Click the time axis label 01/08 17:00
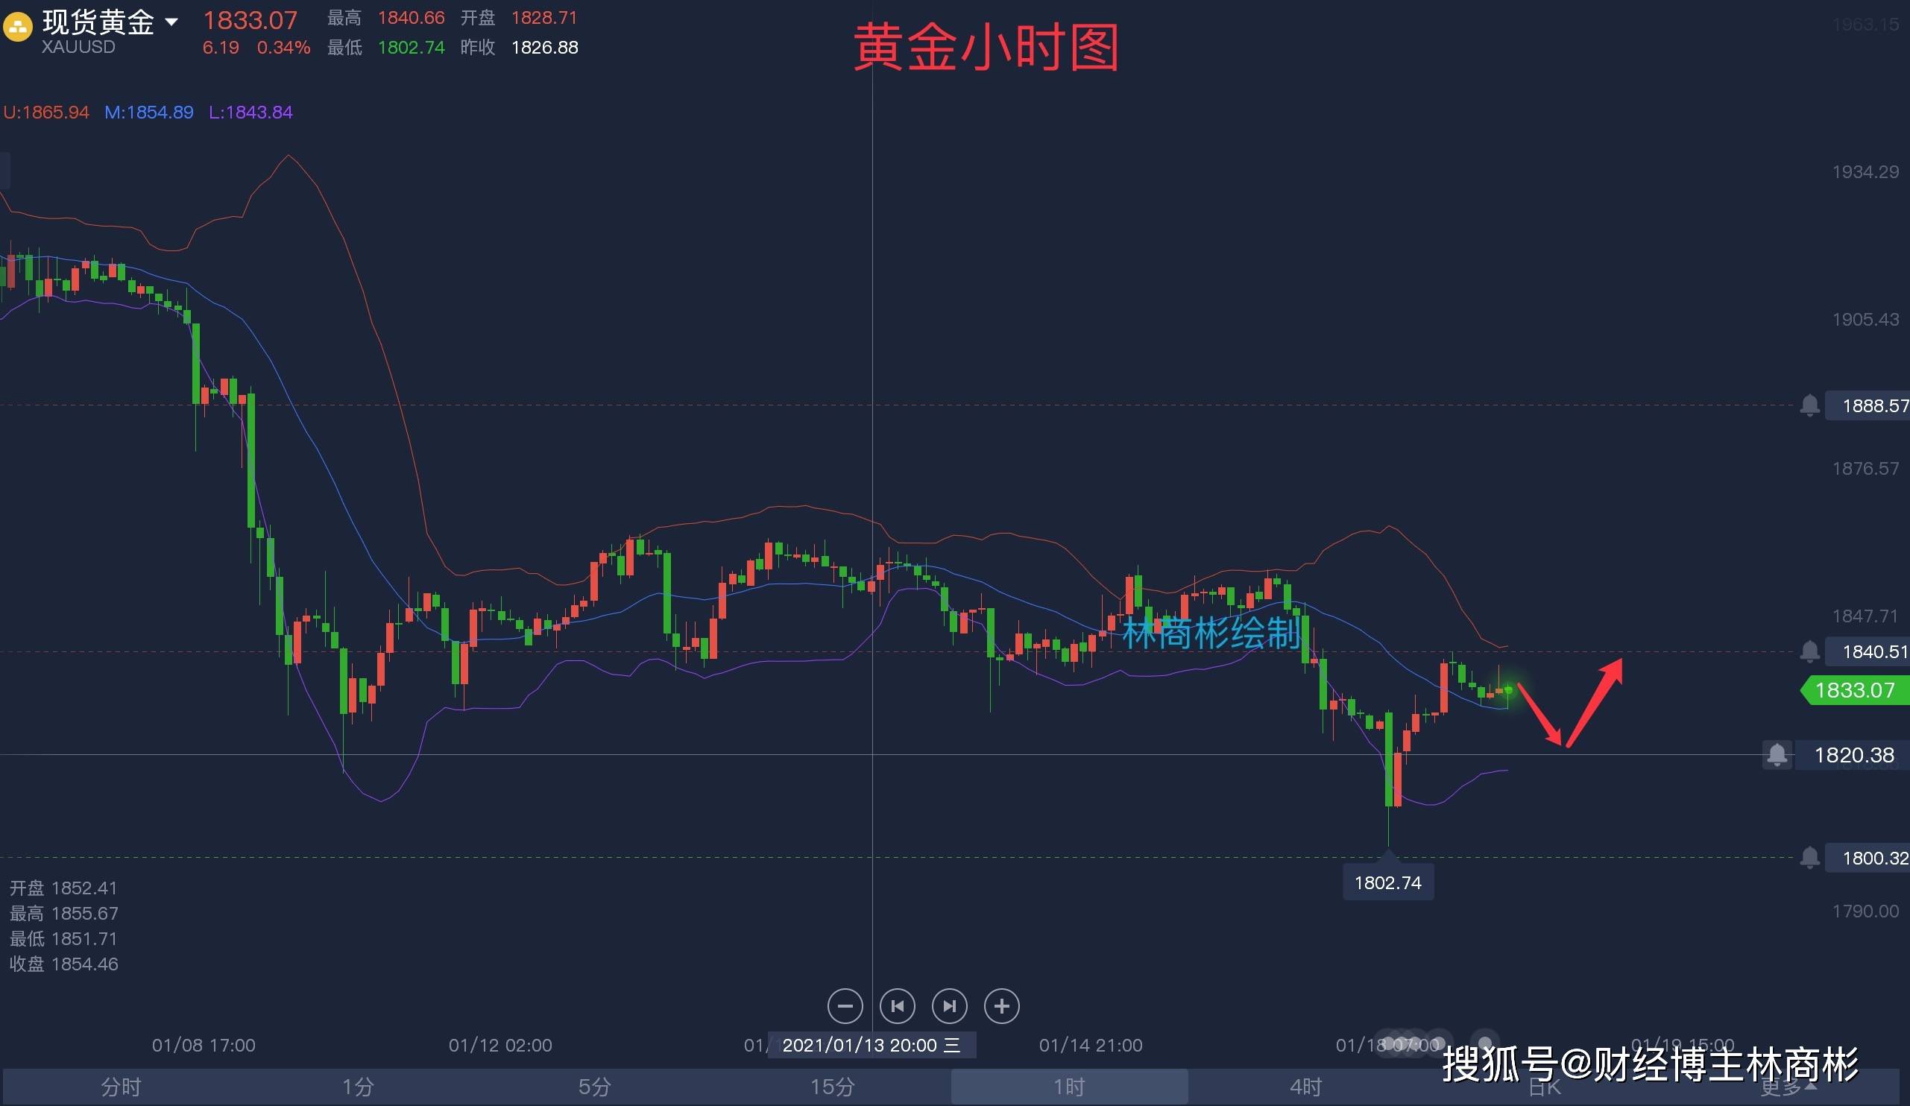 click(204, 1046)
